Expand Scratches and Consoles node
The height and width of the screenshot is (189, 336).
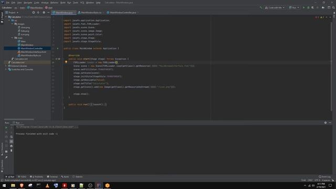pos(6,69)
